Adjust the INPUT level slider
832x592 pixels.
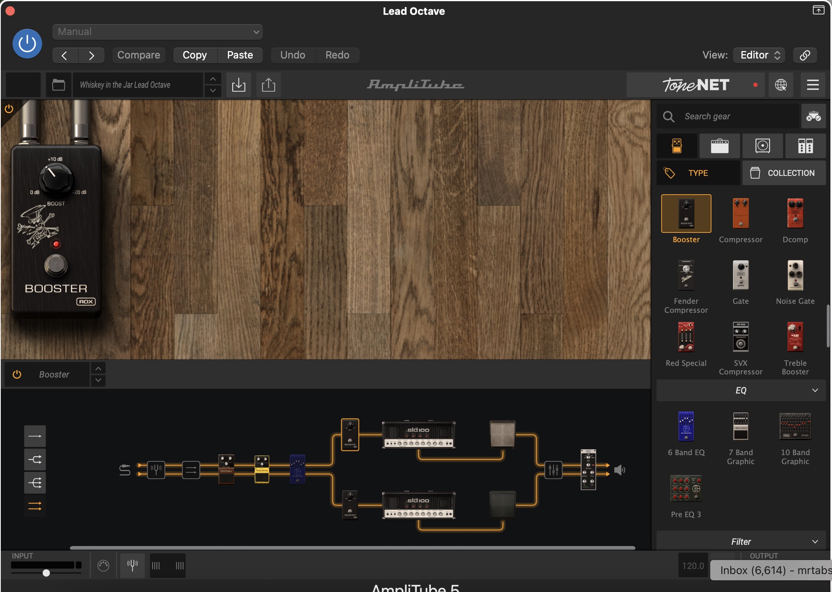pyautogui.click(x=46, y=573)
